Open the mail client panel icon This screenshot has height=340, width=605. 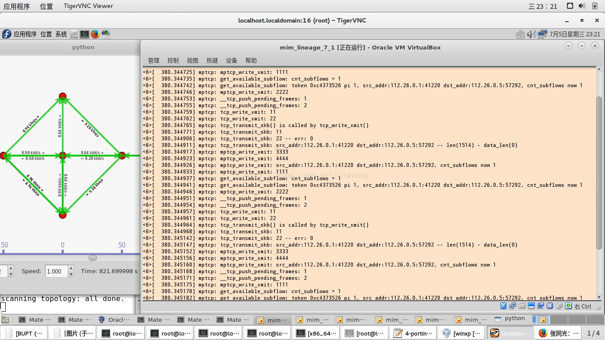tap(106, 34)
